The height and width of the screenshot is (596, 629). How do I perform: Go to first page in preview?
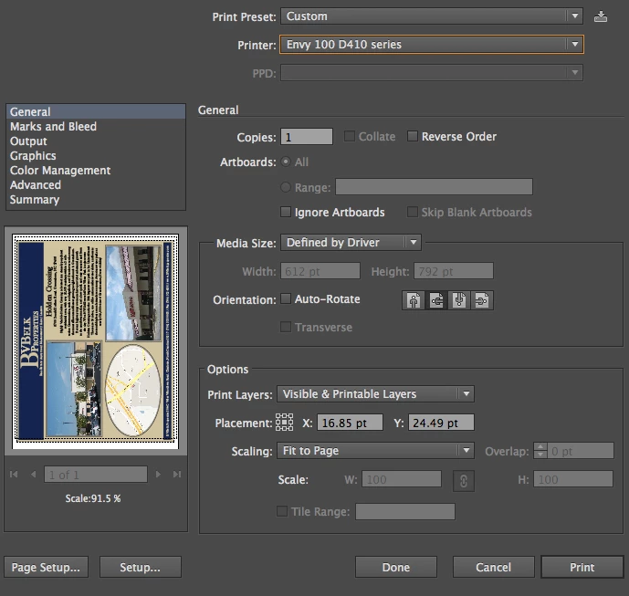14,474
